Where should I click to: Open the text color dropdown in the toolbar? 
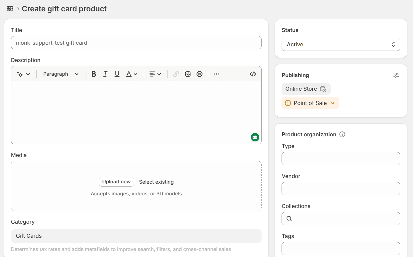(x=132, y=74)
